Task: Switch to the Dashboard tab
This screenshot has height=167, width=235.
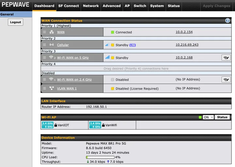Action: (44, 6)
